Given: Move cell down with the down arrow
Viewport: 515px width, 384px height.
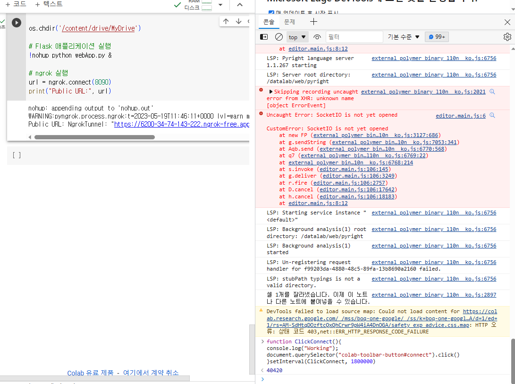Looking at the screenshot, I should pyautogui.click(x=238, y=21).
